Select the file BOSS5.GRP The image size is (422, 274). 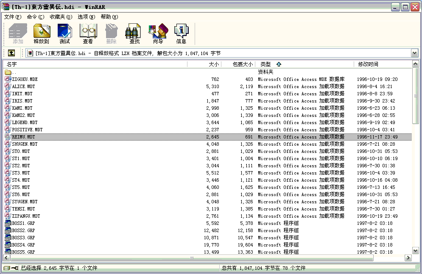[23, 252]
